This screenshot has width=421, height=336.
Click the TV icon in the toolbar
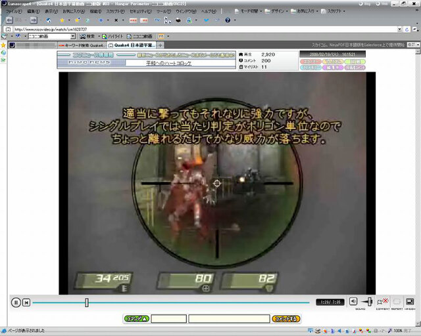[157, 20]
